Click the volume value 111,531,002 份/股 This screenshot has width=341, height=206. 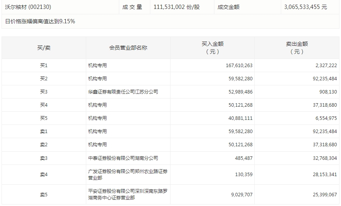177,7
